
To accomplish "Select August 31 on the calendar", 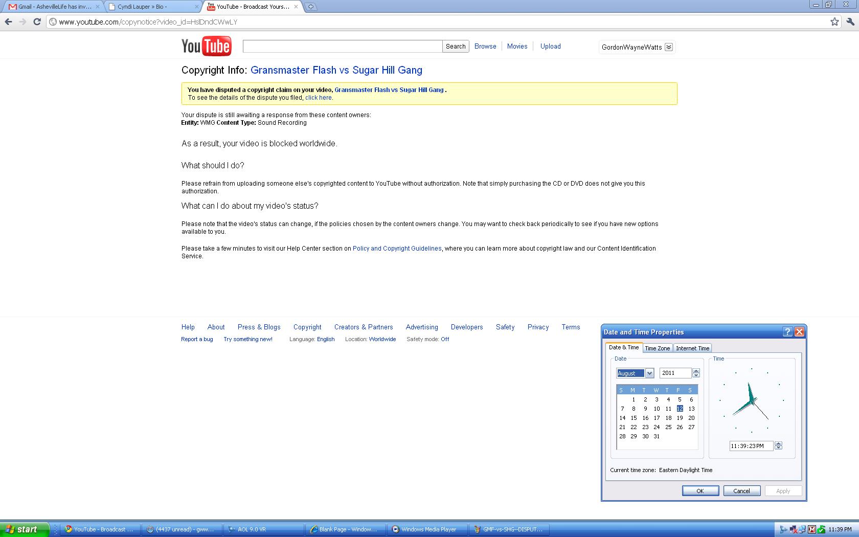I will click(657, 436).
